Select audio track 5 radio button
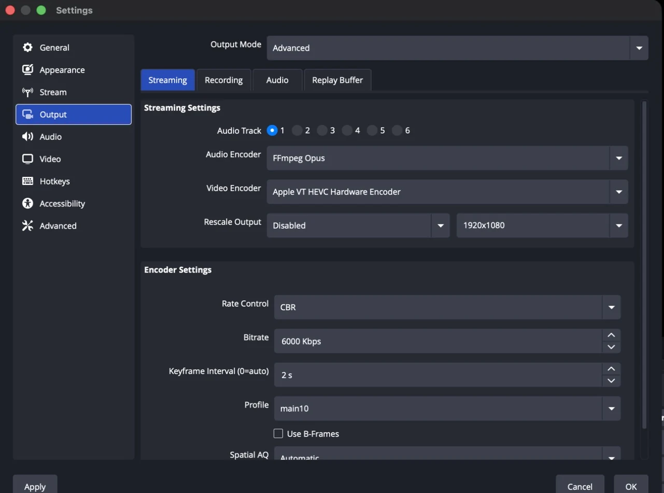This screenshot has width=664, height=493. click(372, 130)
